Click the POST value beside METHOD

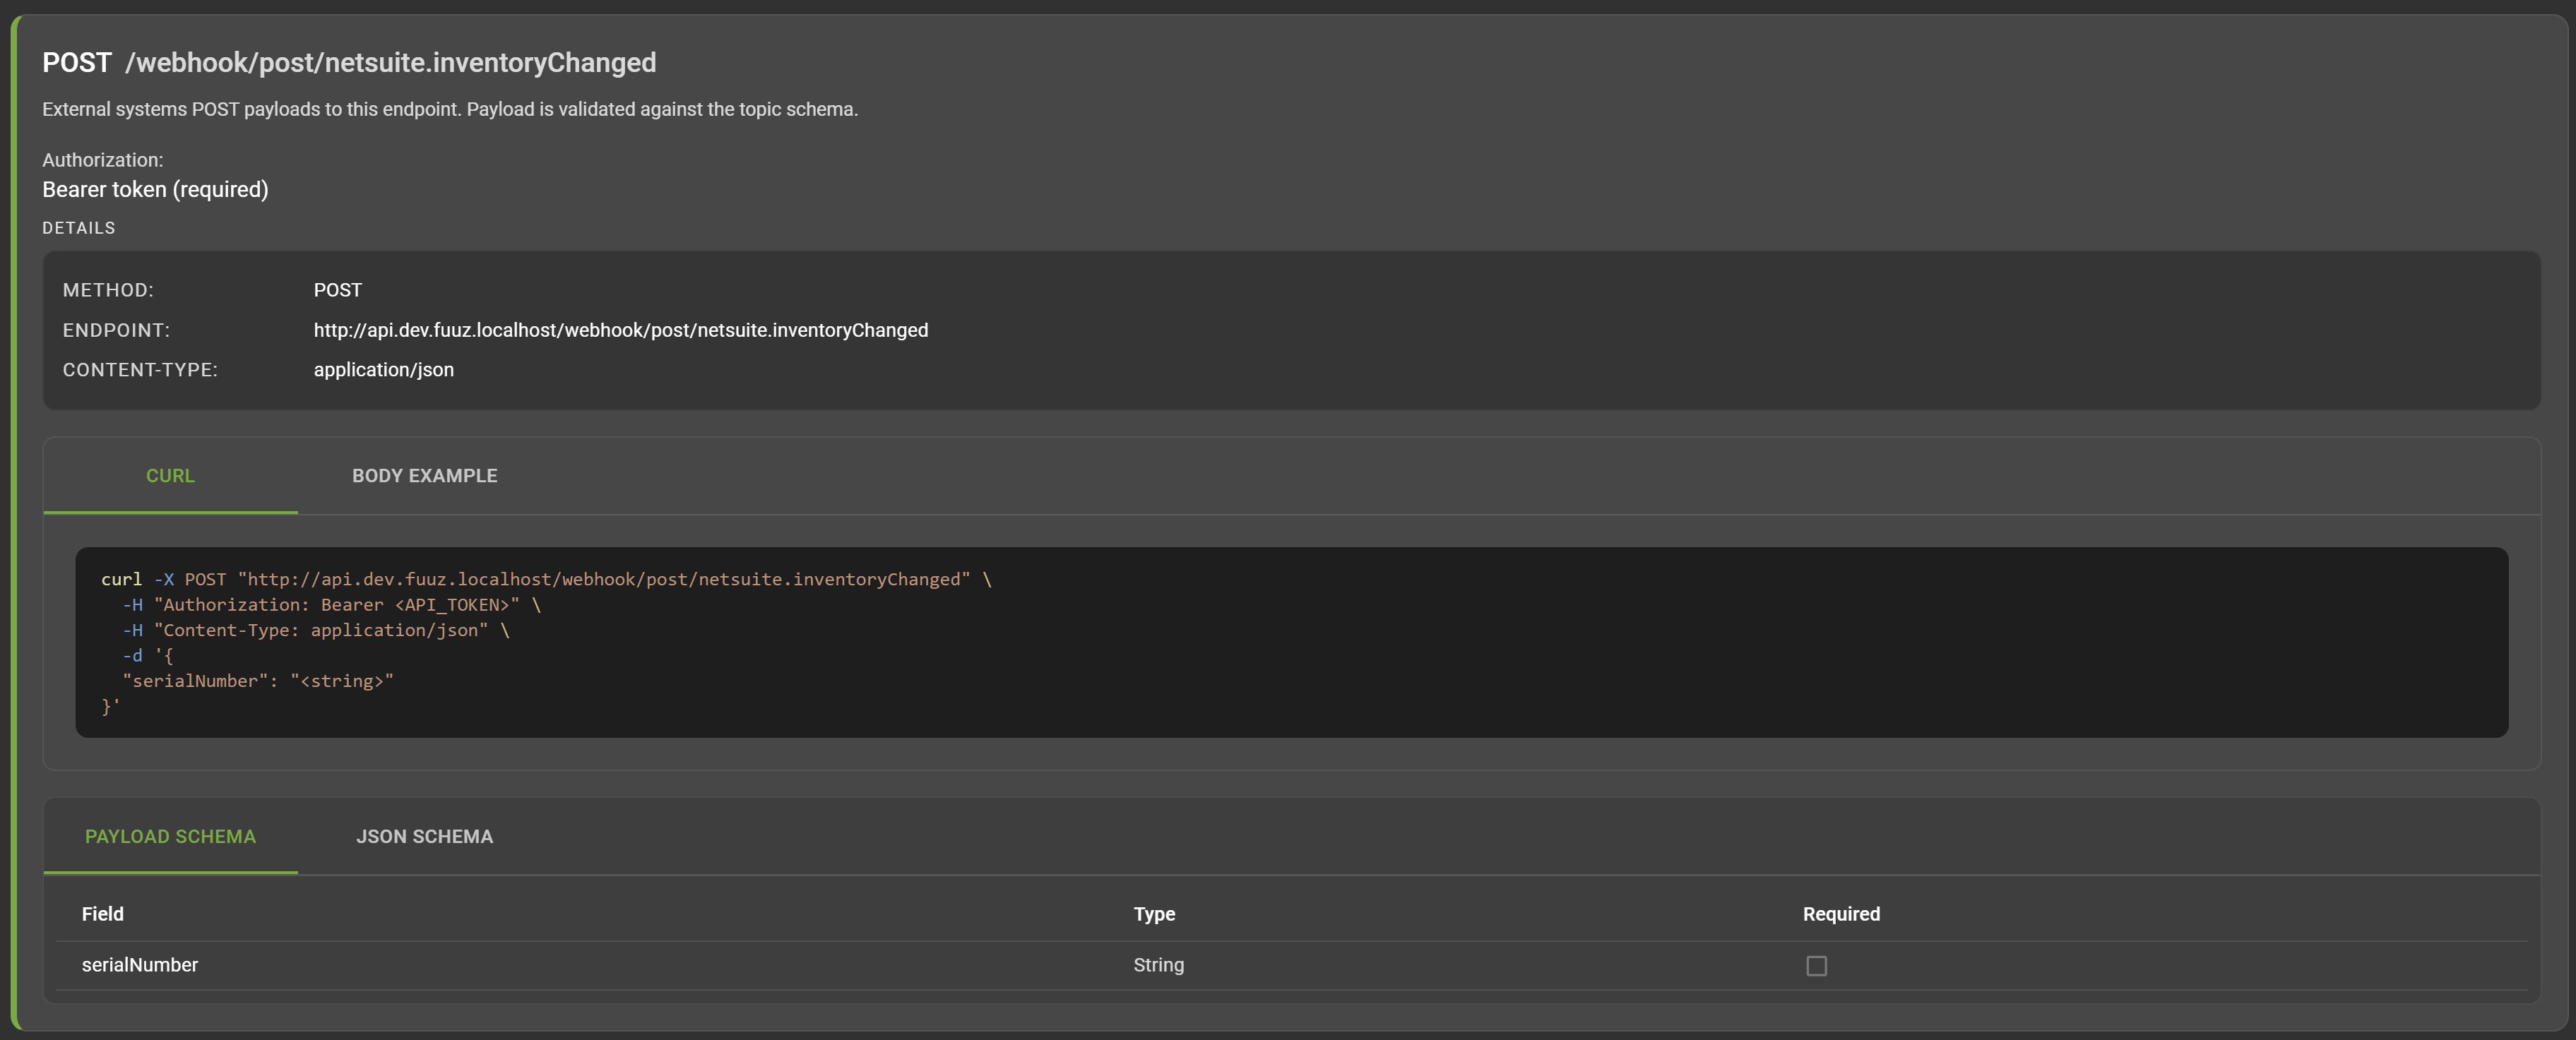[337, 290]
